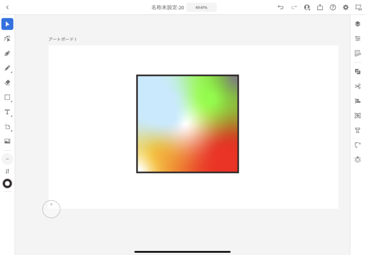Open the Properties sliders panel

(x=358, y=39)
